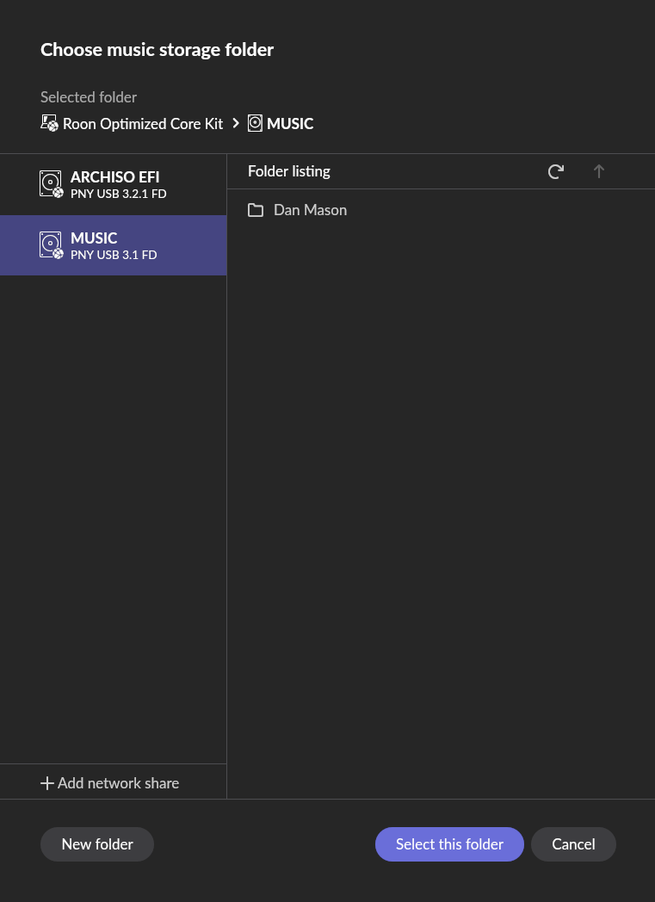Click the MUSIC disk icon in breadcrumb

coord(255,123)
